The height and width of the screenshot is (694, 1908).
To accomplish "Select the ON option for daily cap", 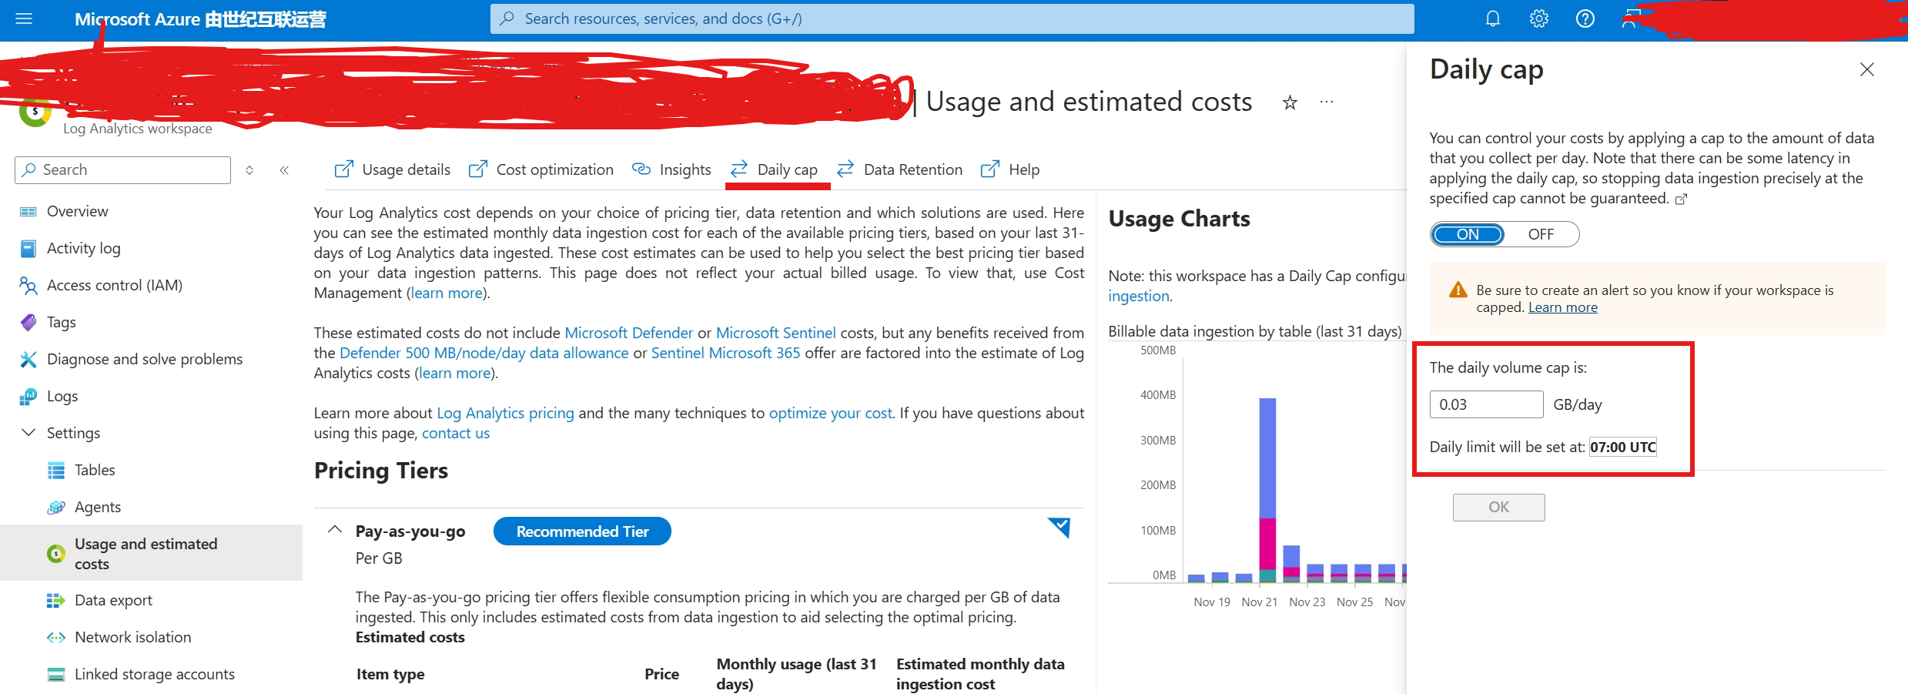I will coord(1468,234).
